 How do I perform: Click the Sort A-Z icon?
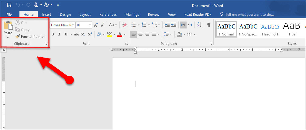click(x=199, y=25)
